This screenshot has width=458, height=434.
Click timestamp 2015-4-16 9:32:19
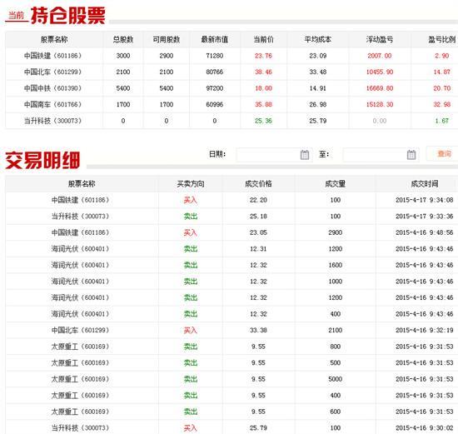pyautogui.click(x=425, y=330)
